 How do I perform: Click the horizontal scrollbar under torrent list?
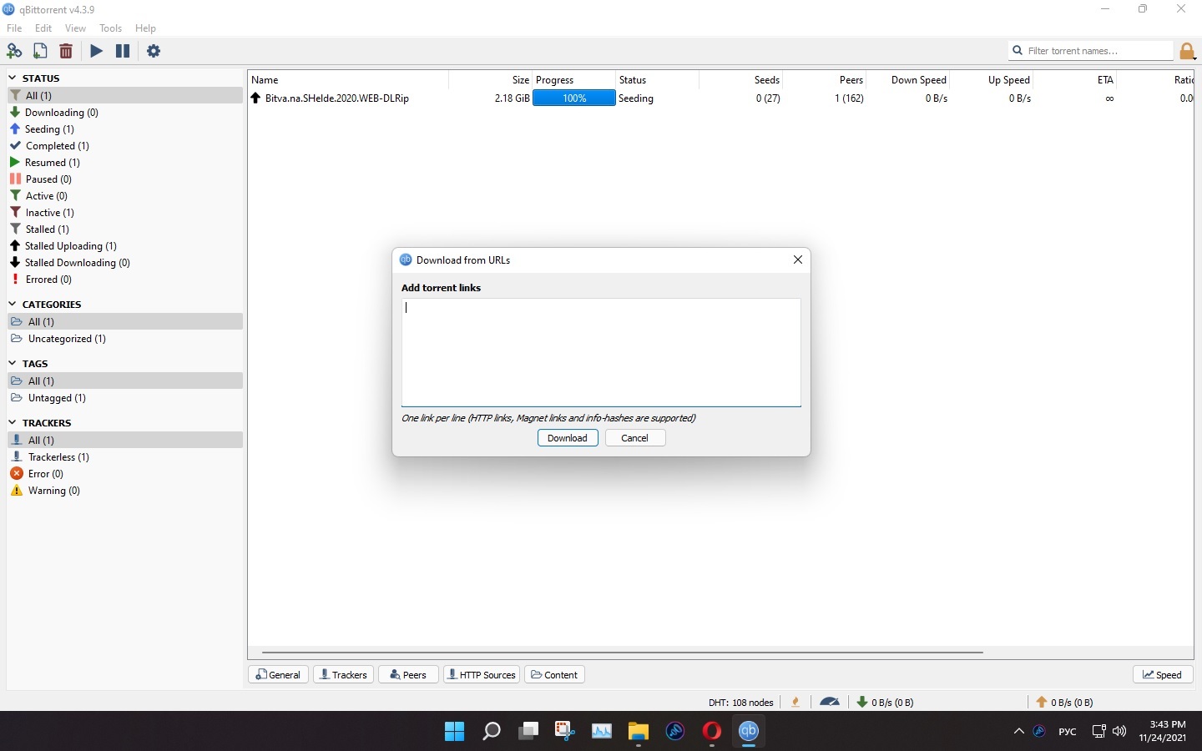(x=623, y=652)
